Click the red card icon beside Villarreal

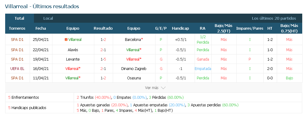(66, 40)
